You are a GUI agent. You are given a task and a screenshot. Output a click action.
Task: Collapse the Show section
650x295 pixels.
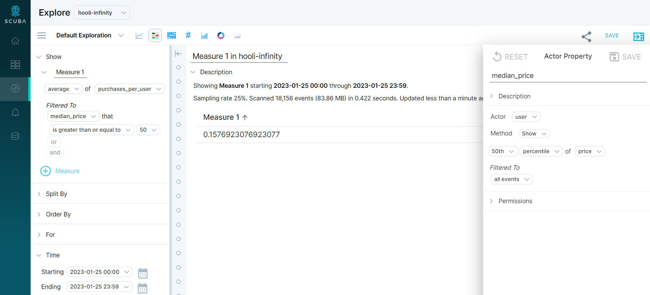tap(39, 57)
